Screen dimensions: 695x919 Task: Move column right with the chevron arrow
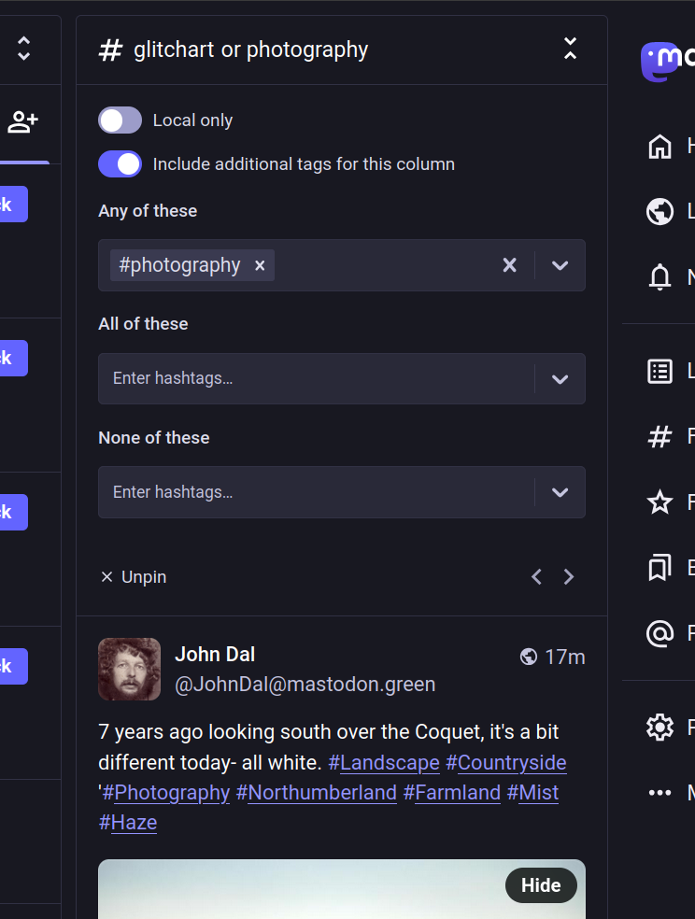[569, 577]
